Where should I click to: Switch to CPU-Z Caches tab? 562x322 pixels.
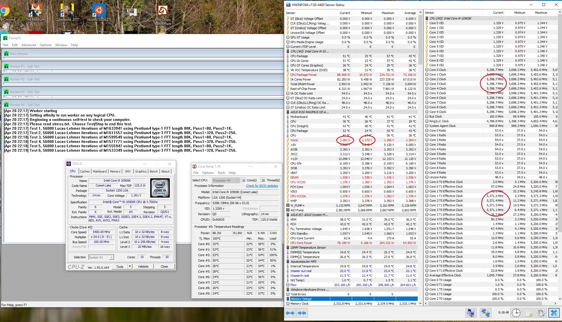pyautogui.click(x=85, y=171)
